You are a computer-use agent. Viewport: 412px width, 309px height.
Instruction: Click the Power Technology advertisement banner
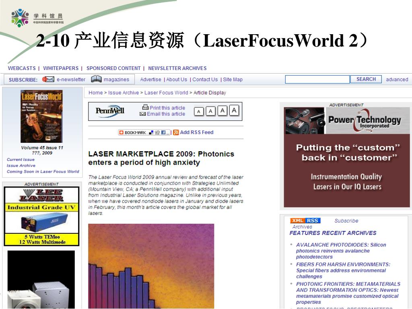point(346,157)
